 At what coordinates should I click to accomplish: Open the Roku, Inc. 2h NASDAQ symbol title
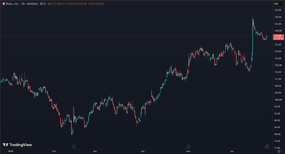point(22,4)
